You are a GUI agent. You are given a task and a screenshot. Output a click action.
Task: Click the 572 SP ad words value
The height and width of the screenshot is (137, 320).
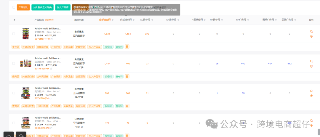(x=243, y=64)
